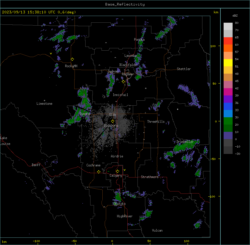Click the yellow diamond marker above Calgary
Image resolution: width=250 pixels, height=245 pixels.
(x=117, y=171)
